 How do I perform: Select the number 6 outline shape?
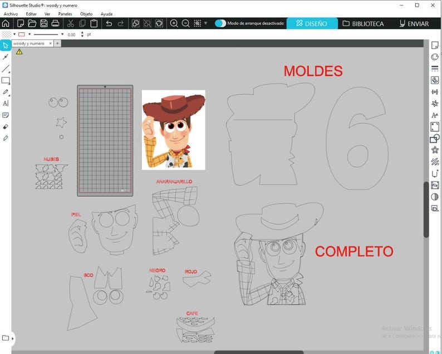click(x=357, y=138)
